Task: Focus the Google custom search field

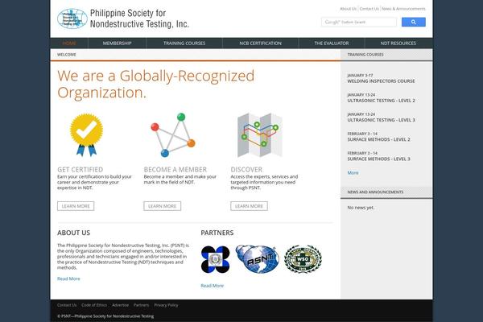Action: (358, 22)
